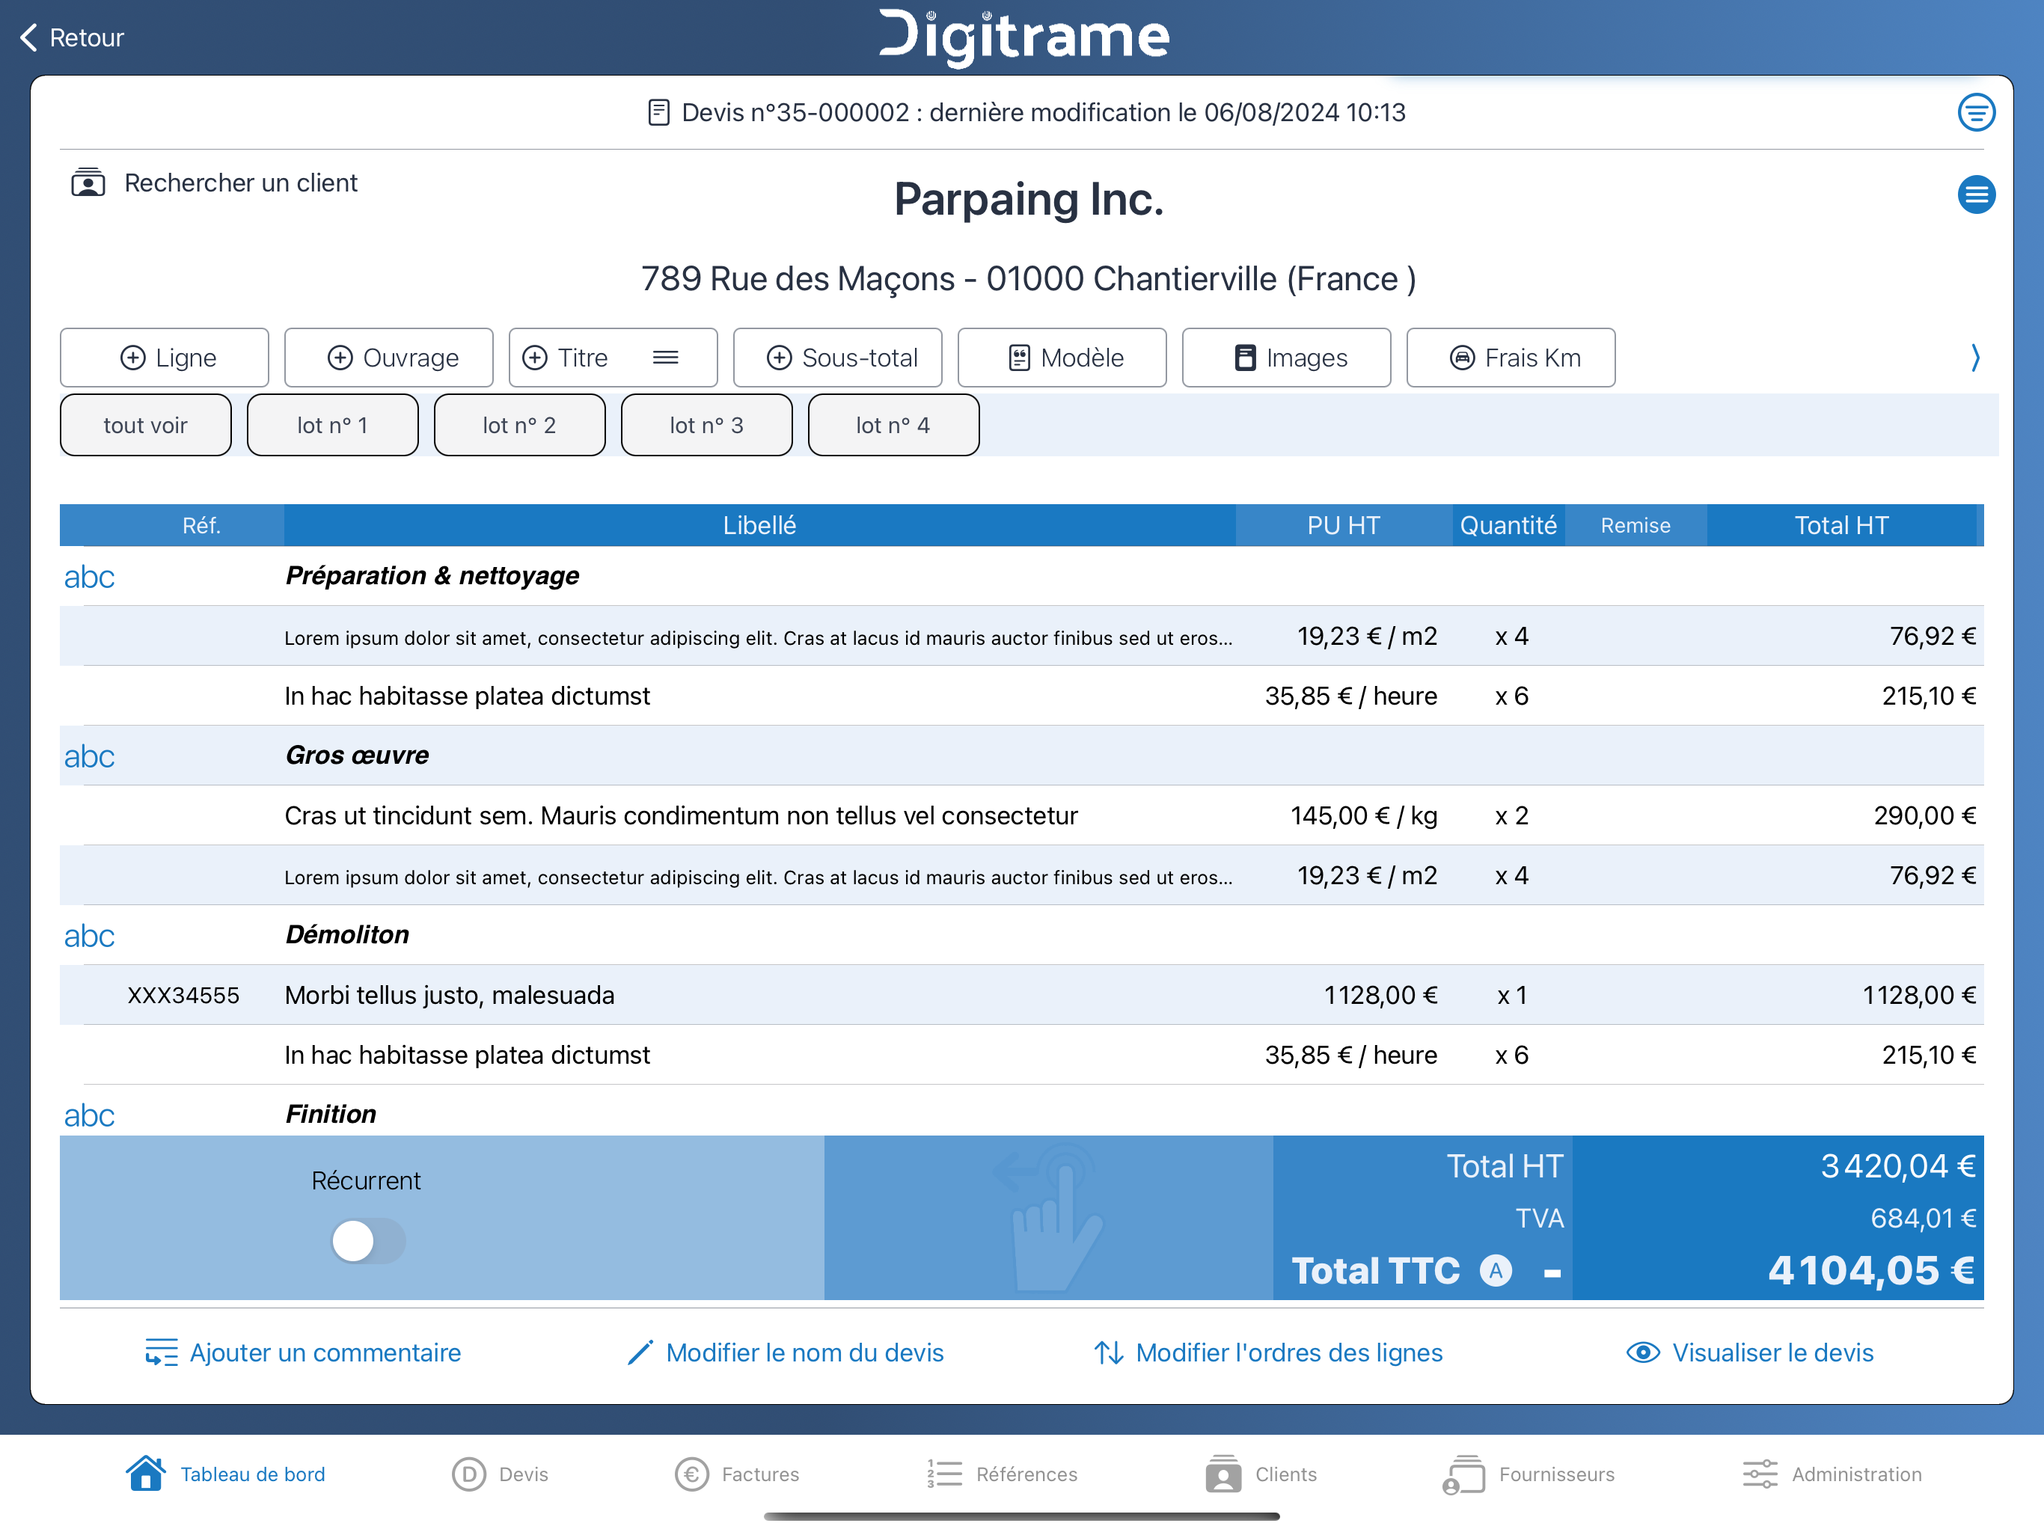Screen dimensions: 2044x1532
Task: Open the Références tab
Action: coord(1002,1474)
